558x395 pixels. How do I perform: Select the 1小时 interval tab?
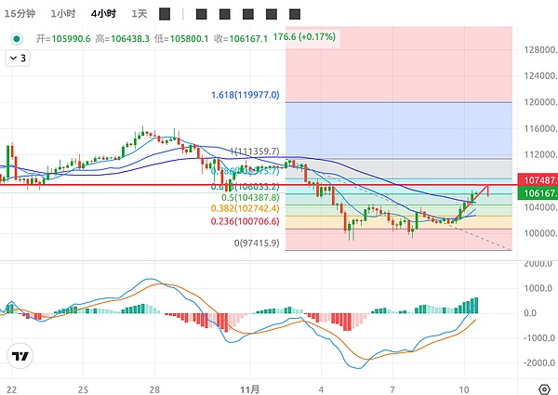pyautogui.click(x=63, y=13)
